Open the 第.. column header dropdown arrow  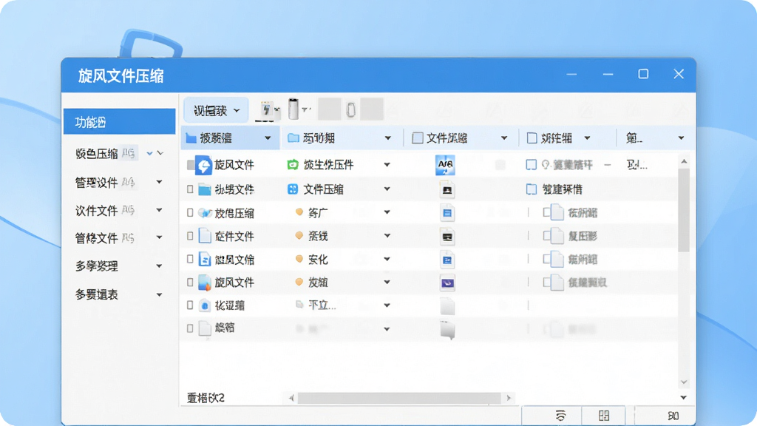pyautogui.click(x=681, y=138)
